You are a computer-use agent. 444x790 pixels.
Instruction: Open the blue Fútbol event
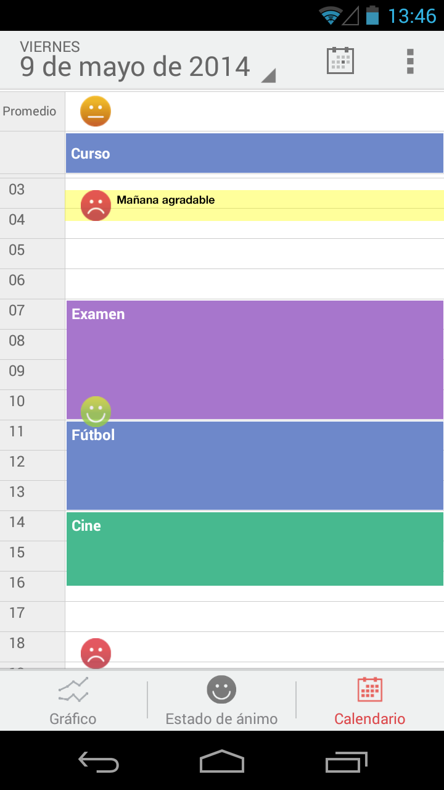(254, 466)
